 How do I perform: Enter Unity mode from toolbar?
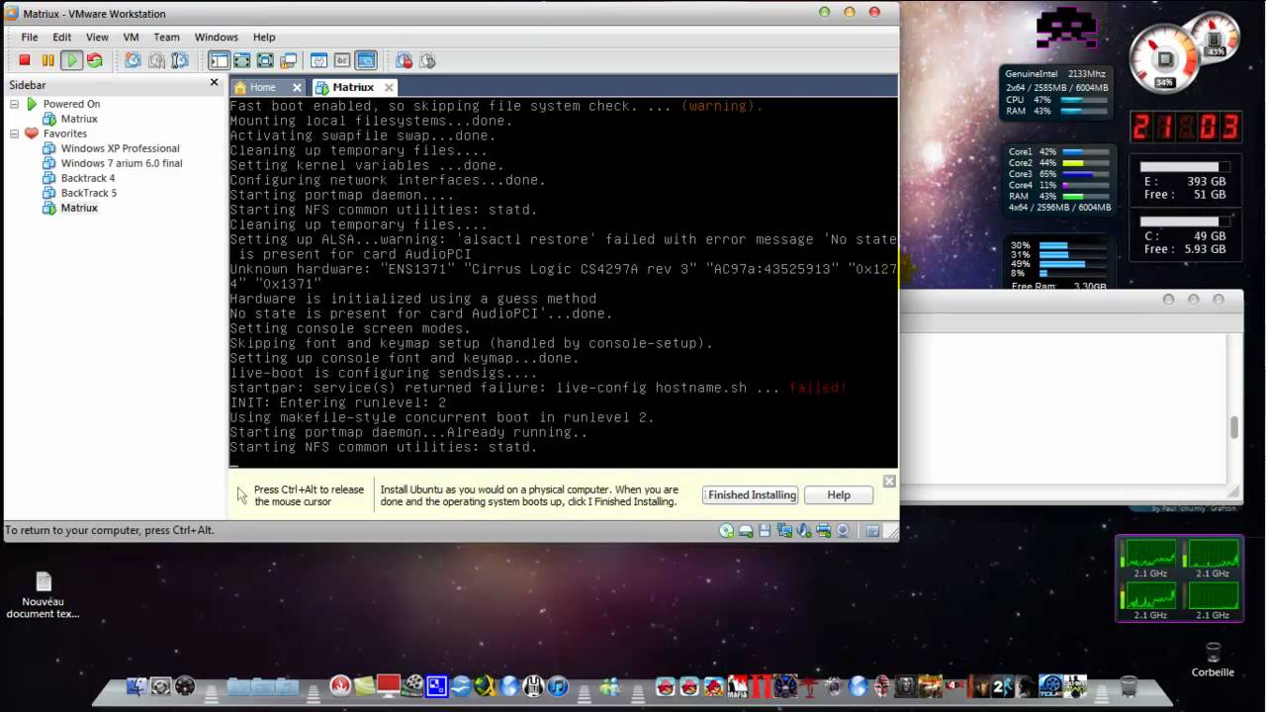click(288, 60)
